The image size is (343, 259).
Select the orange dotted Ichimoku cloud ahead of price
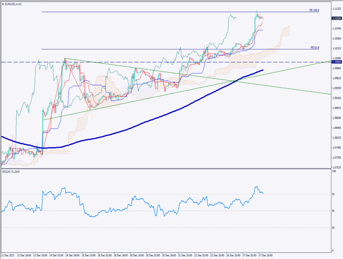point(286,31)
